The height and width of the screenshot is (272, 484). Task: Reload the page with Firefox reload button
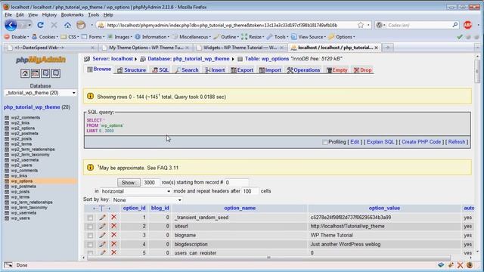40,25
